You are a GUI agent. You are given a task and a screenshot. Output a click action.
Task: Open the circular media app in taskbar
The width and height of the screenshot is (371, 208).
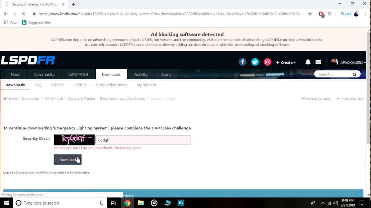pos(154,203)
